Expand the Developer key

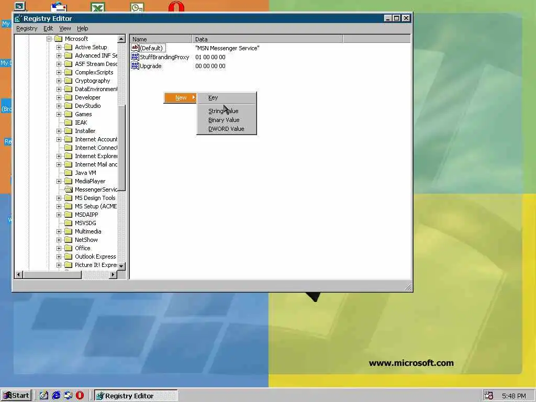(59, 97)
